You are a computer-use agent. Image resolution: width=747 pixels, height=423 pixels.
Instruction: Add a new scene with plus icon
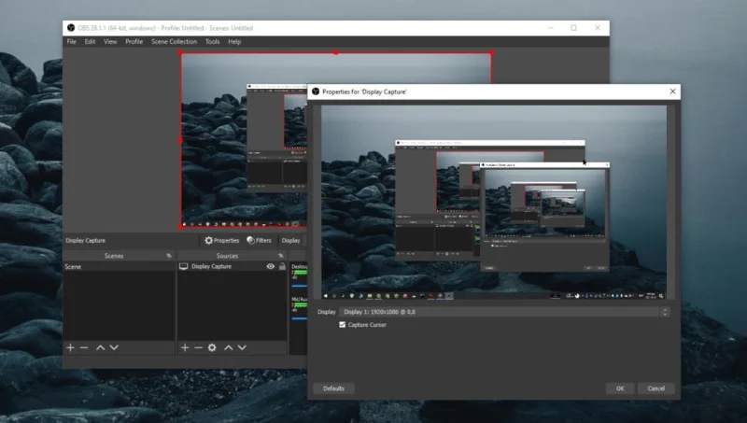pyautogui.click(x=71, y=347)
